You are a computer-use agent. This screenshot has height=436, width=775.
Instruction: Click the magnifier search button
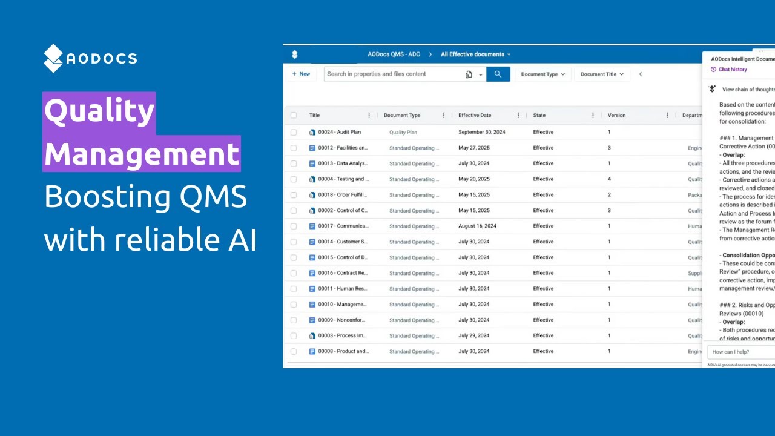tap(498, 74)
